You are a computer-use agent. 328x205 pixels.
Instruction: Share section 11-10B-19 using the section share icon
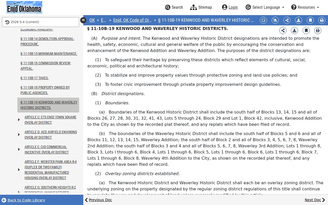283,30
